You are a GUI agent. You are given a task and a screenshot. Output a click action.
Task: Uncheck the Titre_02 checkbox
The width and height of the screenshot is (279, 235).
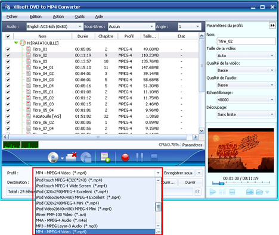(x=8, y=55)
